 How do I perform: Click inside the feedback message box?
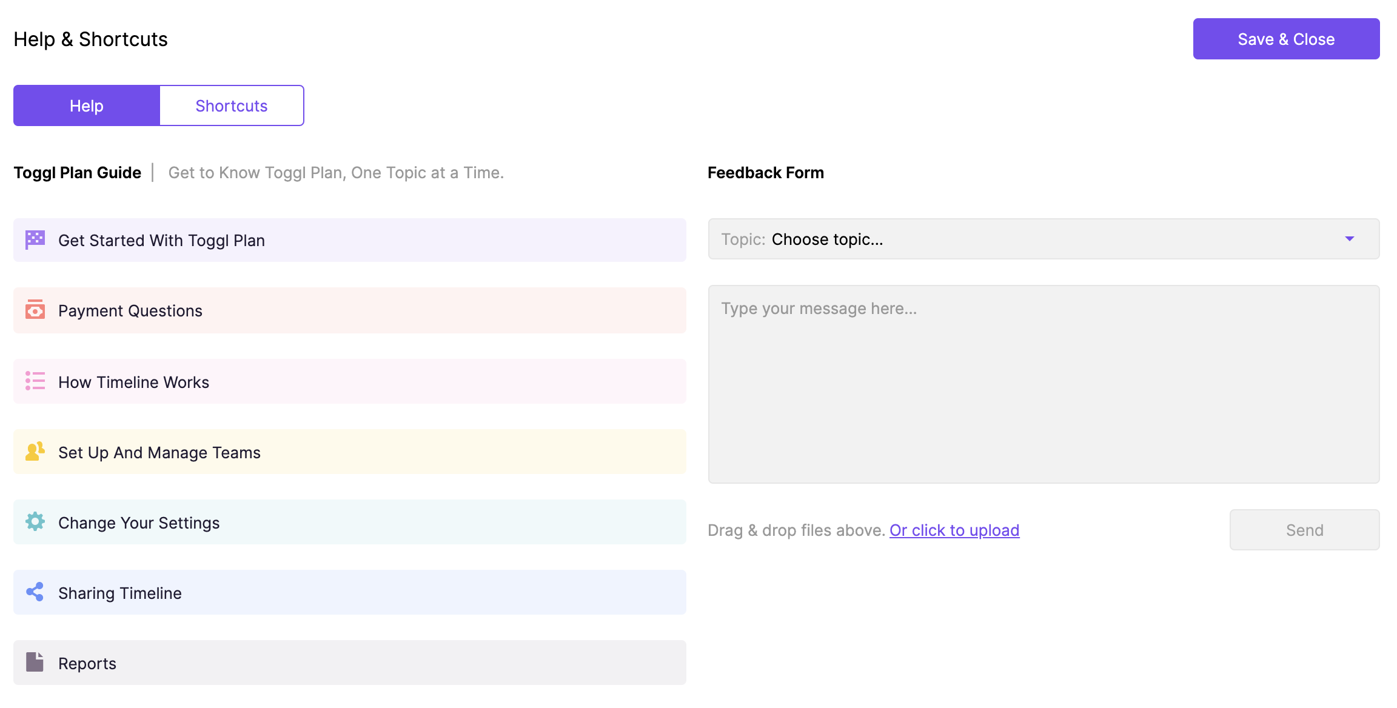coord(1044,382)
